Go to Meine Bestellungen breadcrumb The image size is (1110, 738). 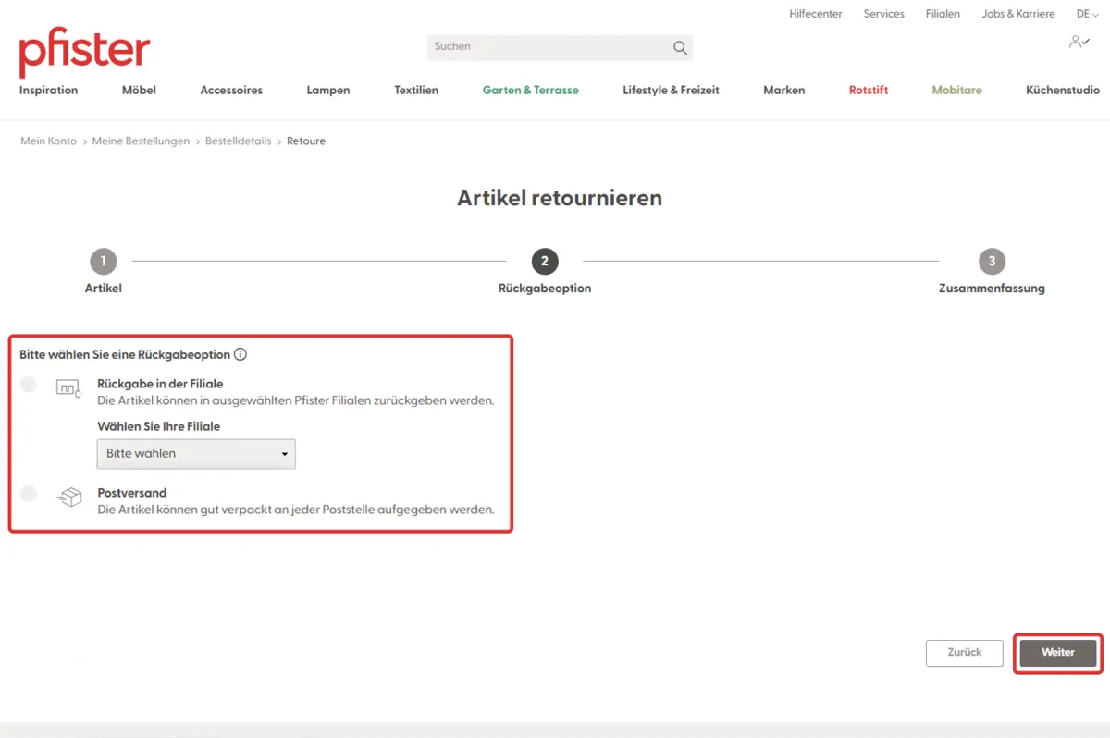pyautogui.click(x=141, y=141)
